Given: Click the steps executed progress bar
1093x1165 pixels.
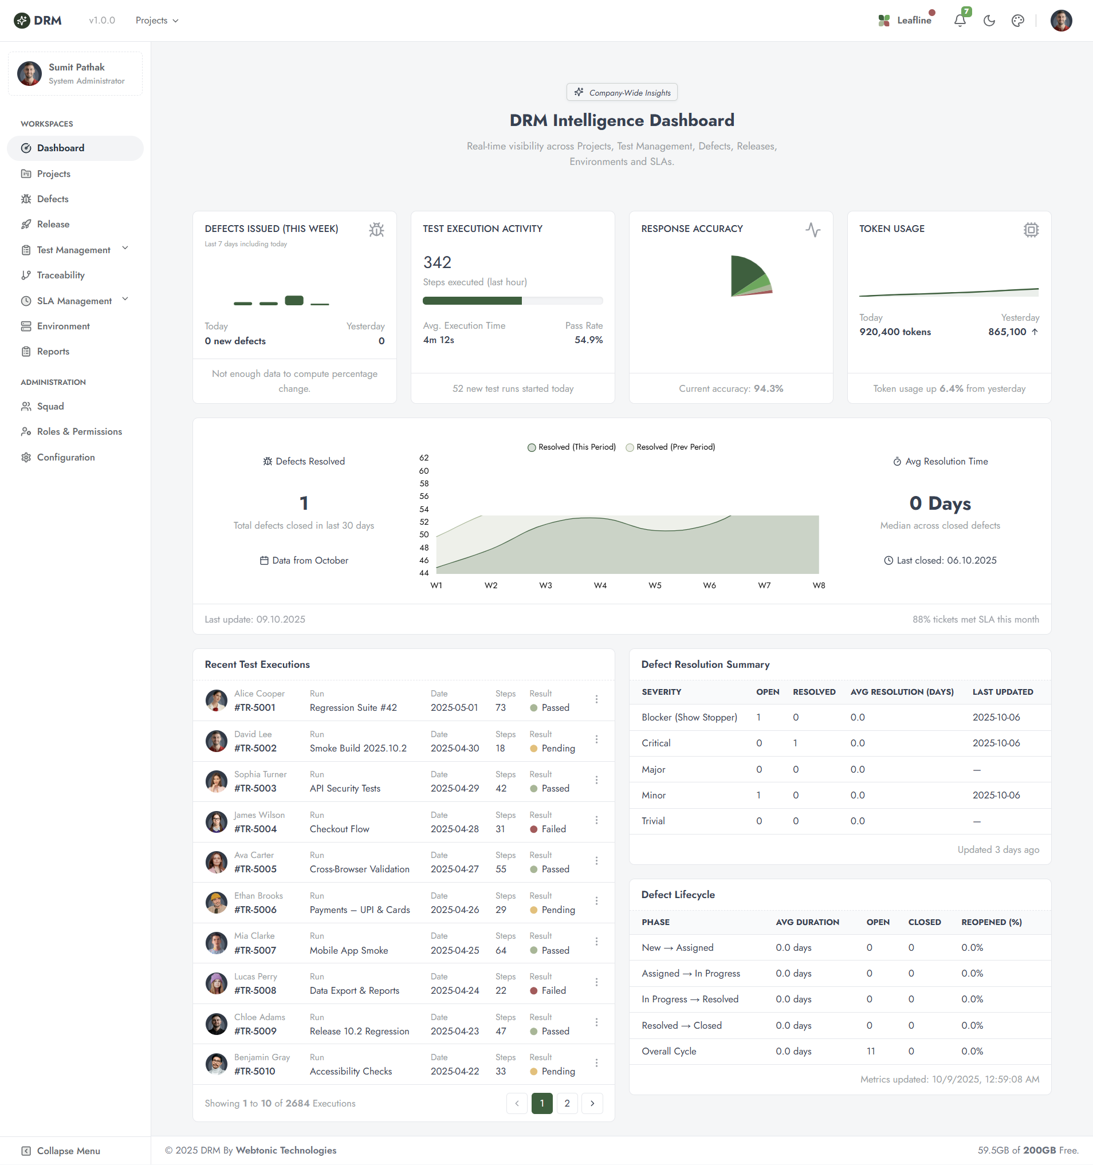Looking at the screenshot, I should click(513, 300).
